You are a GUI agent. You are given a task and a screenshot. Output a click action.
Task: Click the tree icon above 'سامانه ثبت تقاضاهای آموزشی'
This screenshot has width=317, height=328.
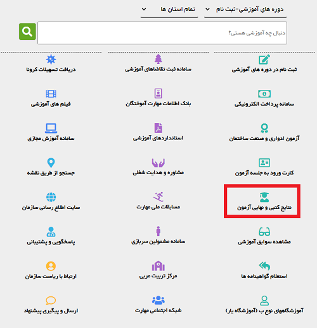click(158, 59)
